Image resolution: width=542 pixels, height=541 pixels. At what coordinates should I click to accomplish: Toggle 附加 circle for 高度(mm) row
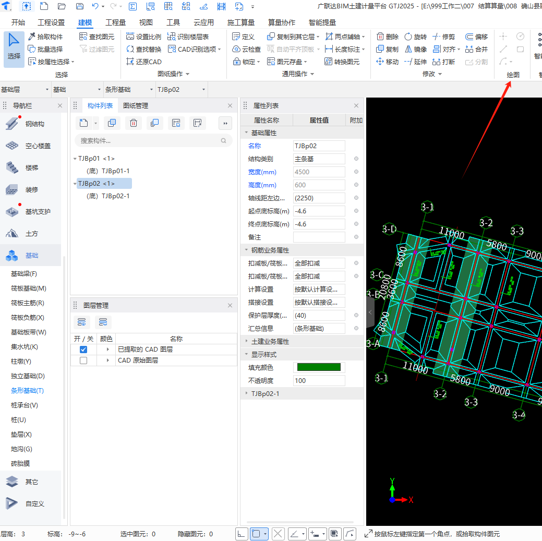click(x=356, y=185)
